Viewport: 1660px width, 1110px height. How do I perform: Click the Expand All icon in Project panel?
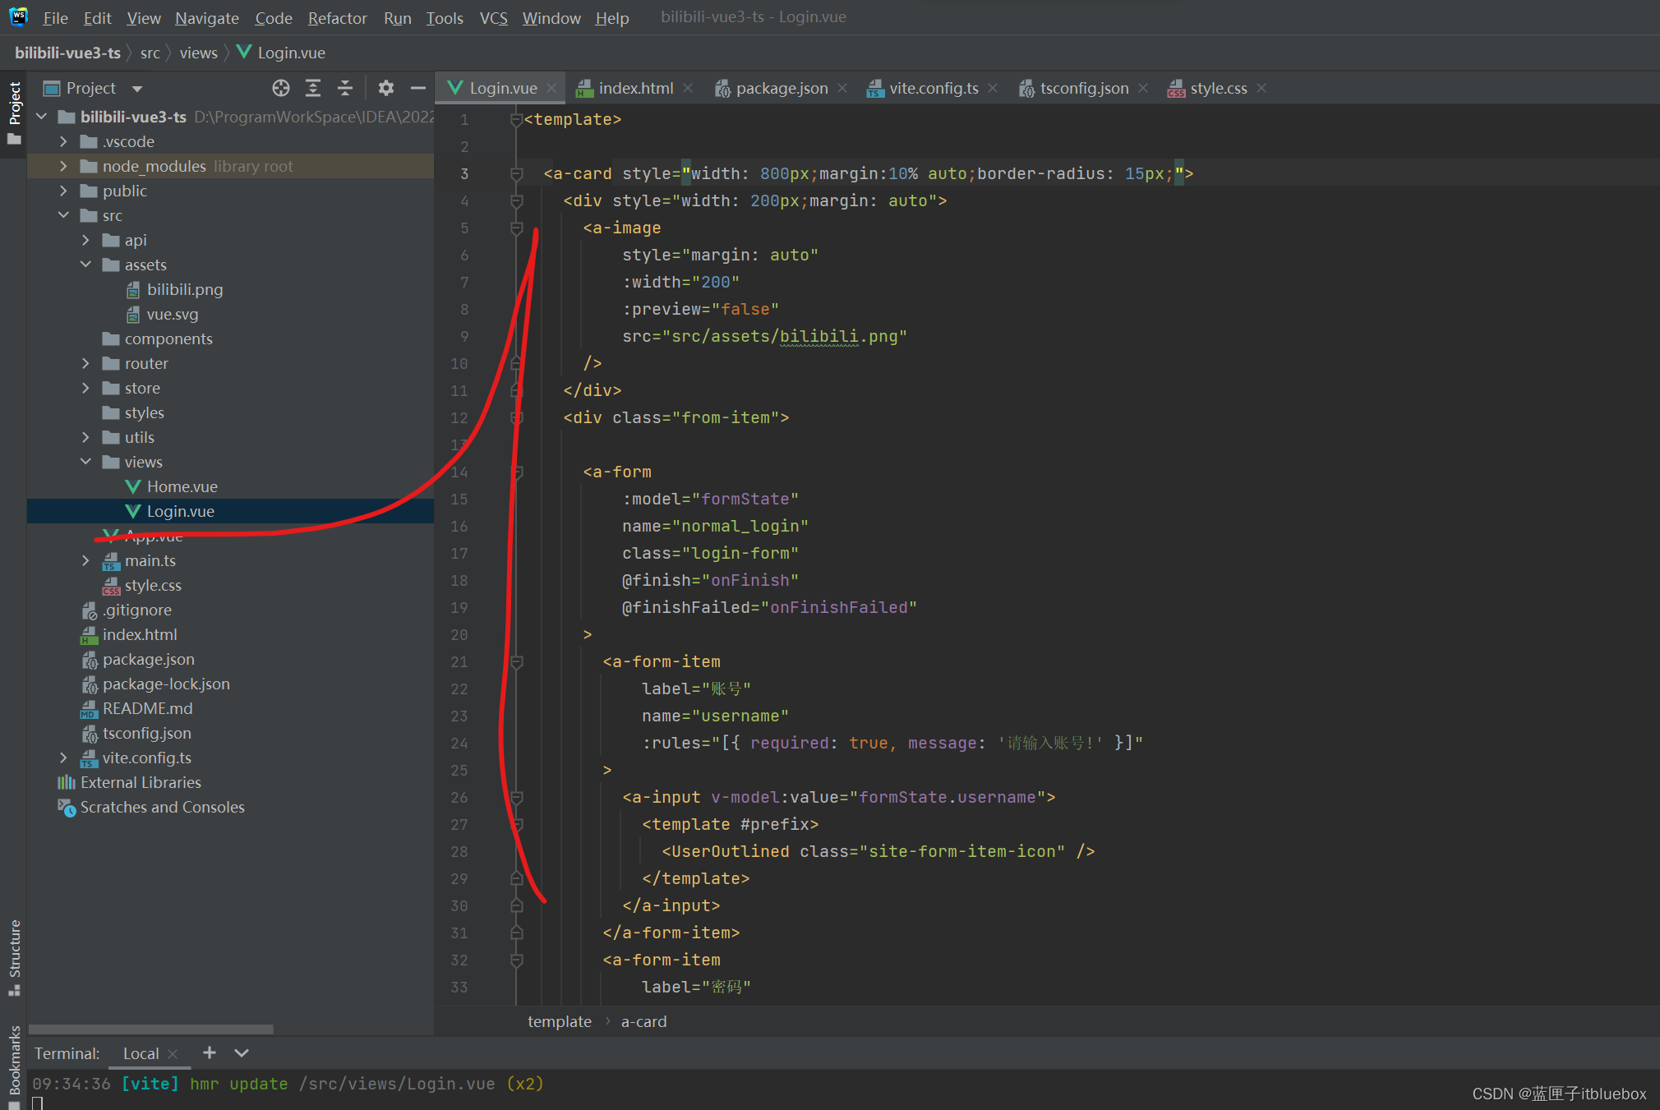[x=313, y=88]
